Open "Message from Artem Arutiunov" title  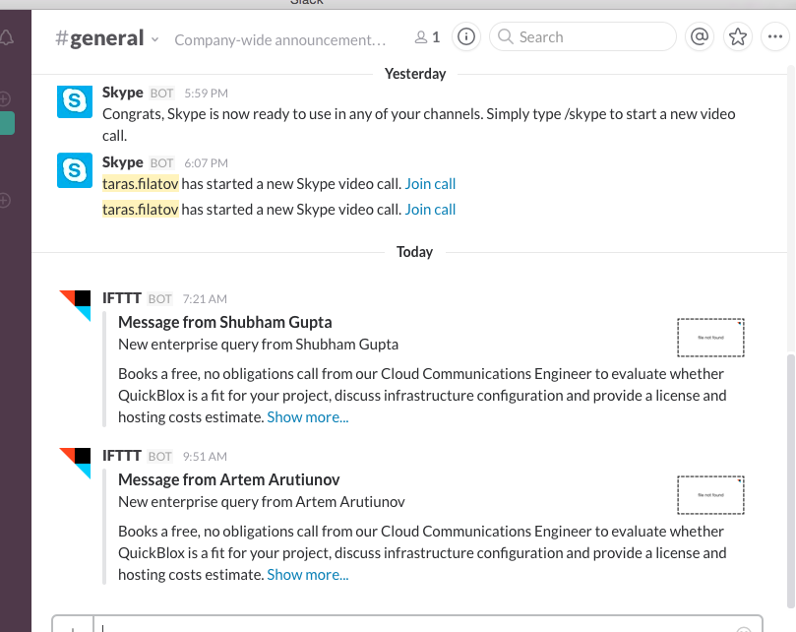(229, 479)
